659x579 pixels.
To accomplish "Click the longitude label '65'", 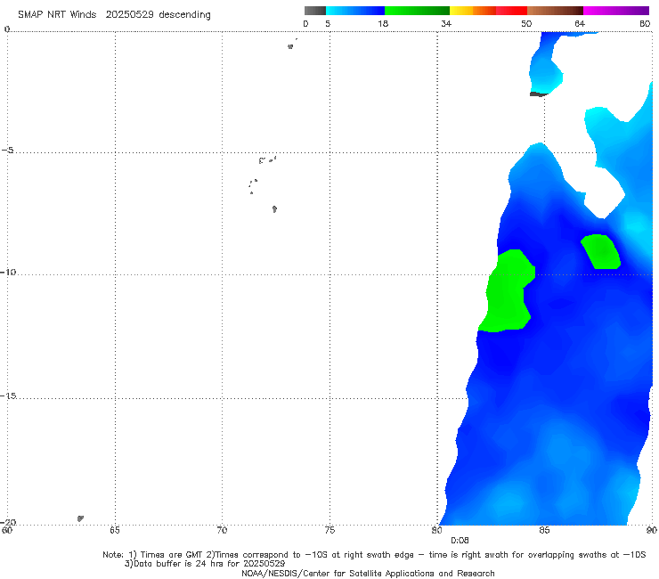I will click(115, 530).
